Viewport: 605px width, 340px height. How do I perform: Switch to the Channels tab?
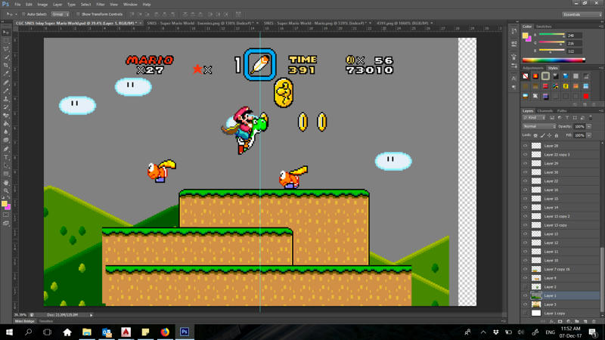click(545, 111)
